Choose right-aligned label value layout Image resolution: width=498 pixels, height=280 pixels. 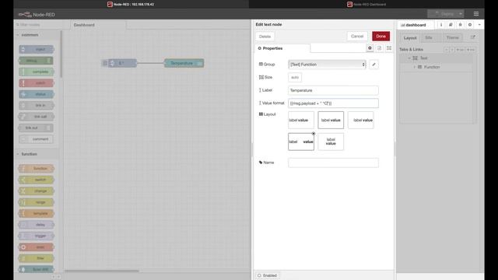[x=360, y=120]
